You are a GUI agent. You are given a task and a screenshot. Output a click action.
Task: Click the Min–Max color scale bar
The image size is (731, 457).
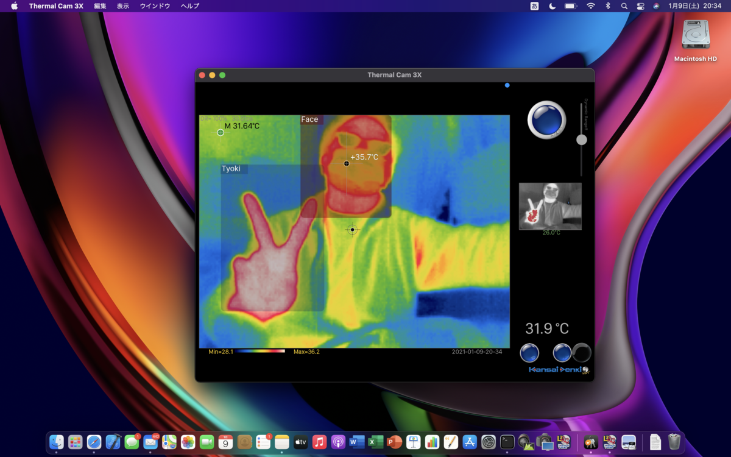[261, 352]
